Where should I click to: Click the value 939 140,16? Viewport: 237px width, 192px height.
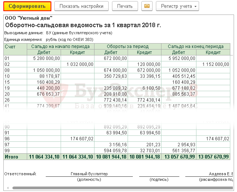click(x=115, y=106)
